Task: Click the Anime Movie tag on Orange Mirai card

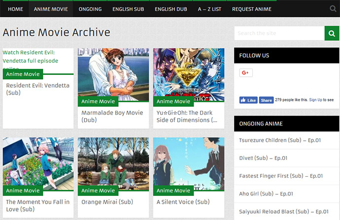Action: pos(98,190)
